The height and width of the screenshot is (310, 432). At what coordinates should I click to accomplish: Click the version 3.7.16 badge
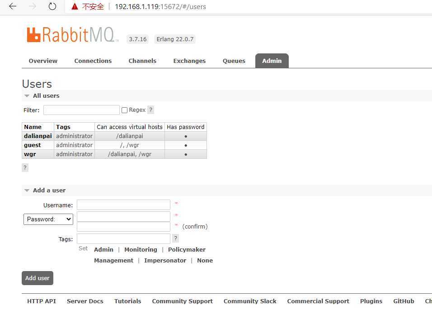138,39
